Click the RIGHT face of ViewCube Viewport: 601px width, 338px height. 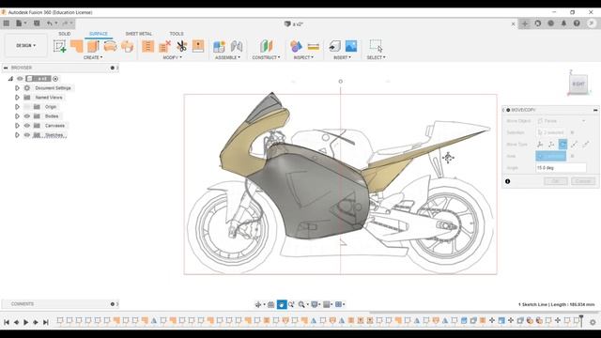578,84
